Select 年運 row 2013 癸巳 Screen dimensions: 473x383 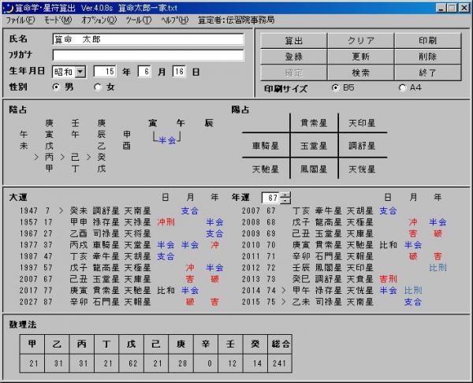[x=345, y=279]
